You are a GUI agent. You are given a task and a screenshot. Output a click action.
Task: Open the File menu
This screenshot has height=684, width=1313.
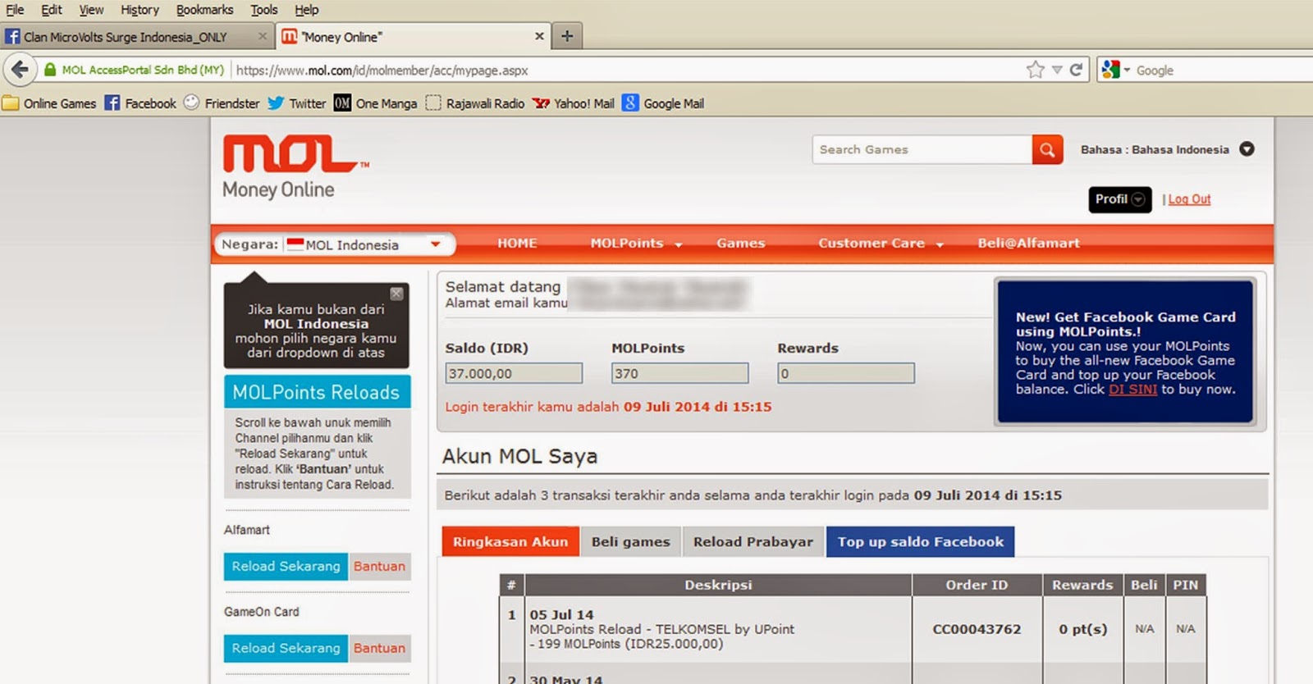[15, 10]
